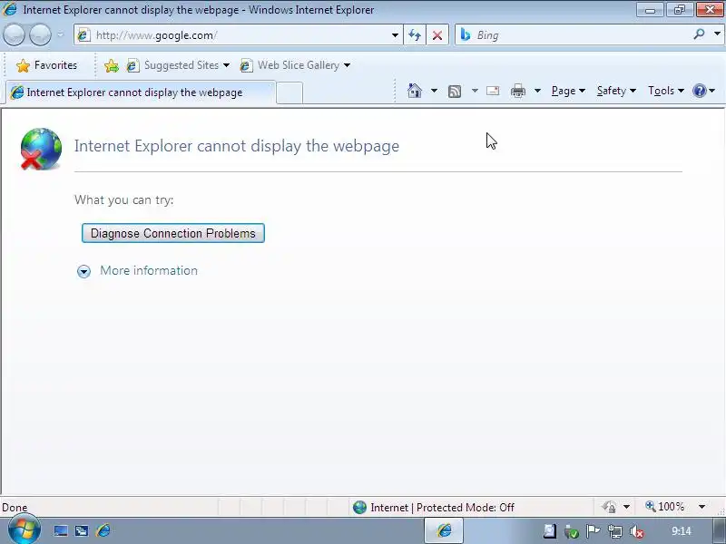This screenshot has width=726, height=544.
Task: Click the Internet Explorer taskbar window button
Action: 444,530
